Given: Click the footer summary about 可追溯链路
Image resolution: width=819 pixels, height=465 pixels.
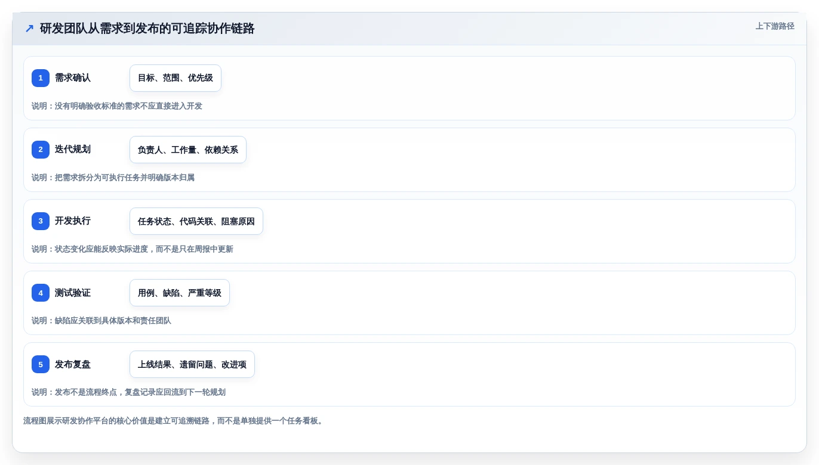Looking at the screenshot, I should pyautogui.click(x=174, y=421).
